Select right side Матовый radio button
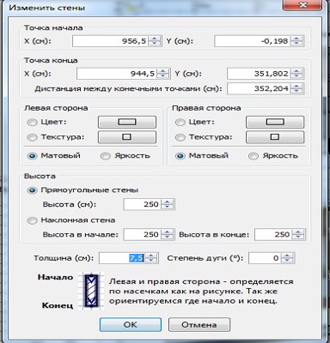This screenshot has width=330, height=343. 180,156
